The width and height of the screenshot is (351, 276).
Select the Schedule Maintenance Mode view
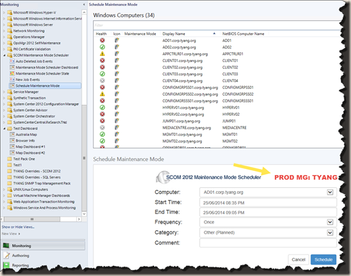[x=45, y=85]
